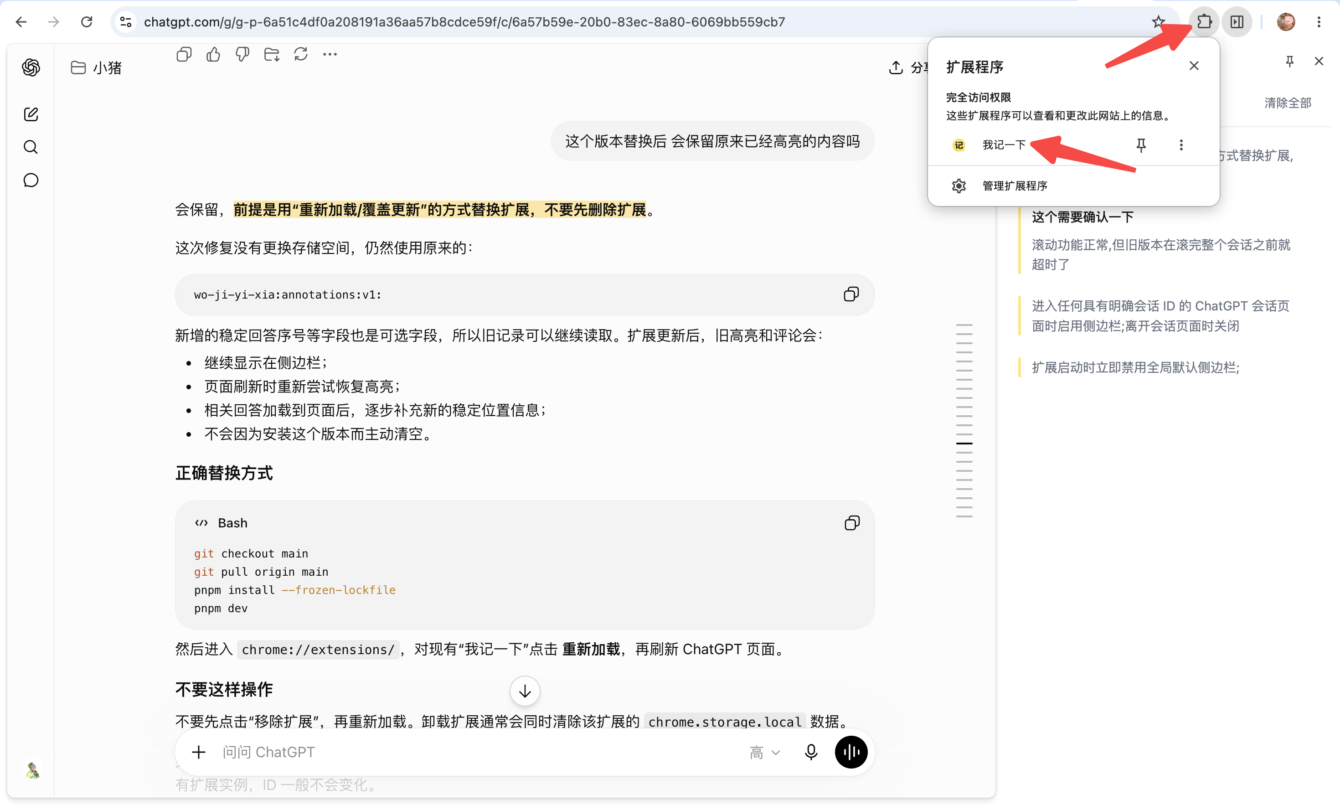Image resolution: width=1340 pixels, height=805 pixels.
Task: Bookmark this page with the star icon
Action: (1158, 22)
